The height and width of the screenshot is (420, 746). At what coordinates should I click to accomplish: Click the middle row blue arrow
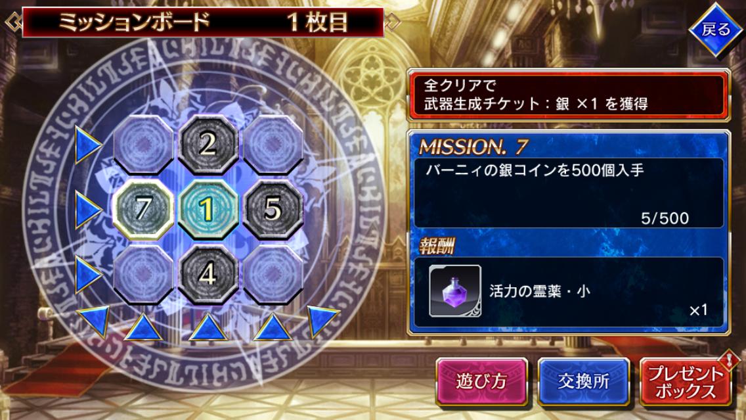coord(87,210)
